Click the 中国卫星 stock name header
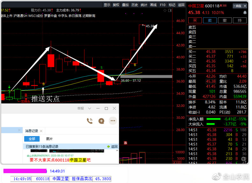This screenshot has width=252, height=183. 196,6
